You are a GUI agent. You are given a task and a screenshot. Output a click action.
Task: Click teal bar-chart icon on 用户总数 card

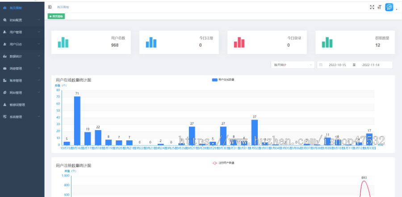coord(63,42)
